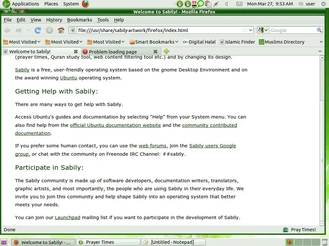Open the Bookmarks menu
This screenshot has width=329, height=246.
click(x=80, y=20)
